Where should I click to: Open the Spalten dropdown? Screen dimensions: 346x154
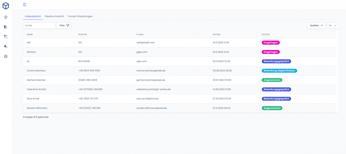(316, 26)
